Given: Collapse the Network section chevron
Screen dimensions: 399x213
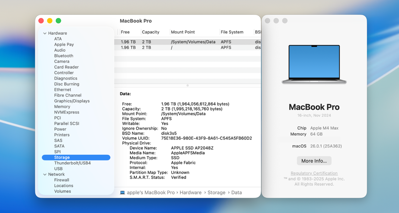Looking at the screenshot, I should click(45, 174).
